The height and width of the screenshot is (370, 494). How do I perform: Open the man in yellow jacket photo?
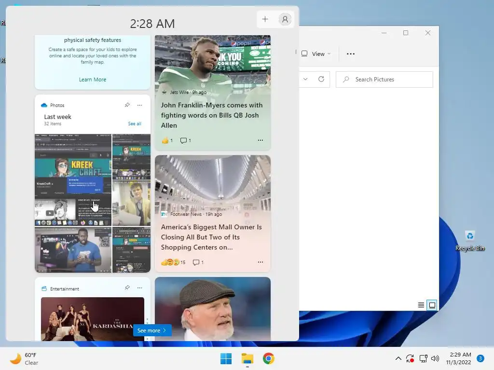coord(131,203)
